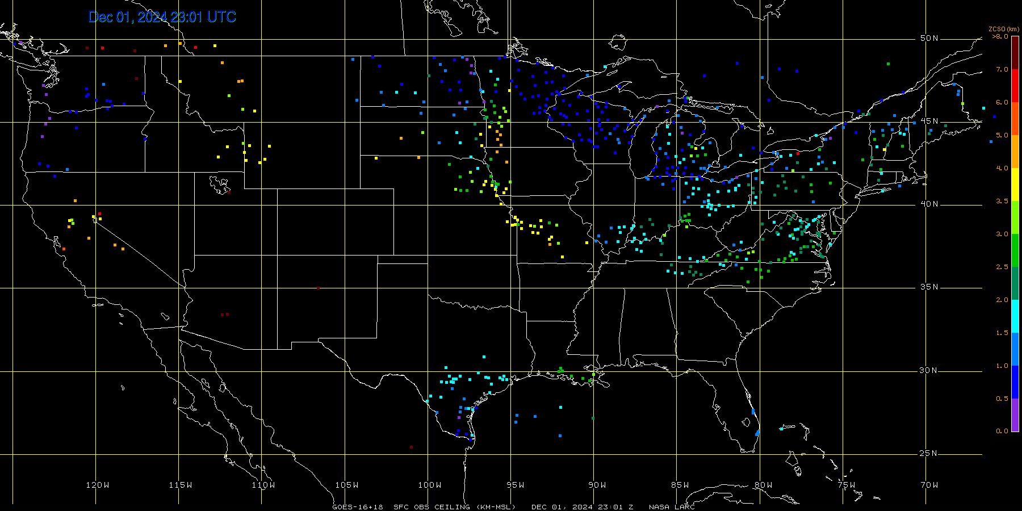Viewport: 1022px width, 511px height.
Task: Click the 100 W longitude label
Action: (x=430, y=485)
